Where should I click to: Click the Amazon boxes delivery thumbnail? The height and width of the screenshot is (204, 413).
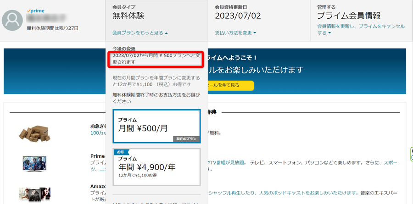[35, 134]
